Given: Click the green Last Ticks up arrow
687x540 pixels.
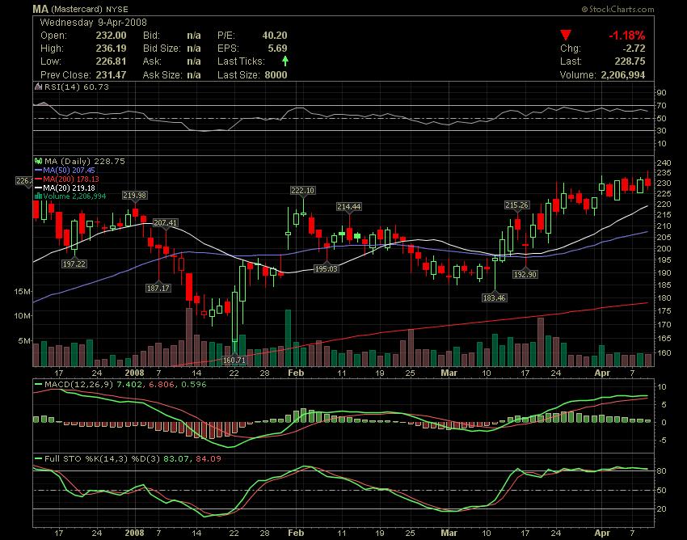Looking at the screenshot, I should coord(284,61).
